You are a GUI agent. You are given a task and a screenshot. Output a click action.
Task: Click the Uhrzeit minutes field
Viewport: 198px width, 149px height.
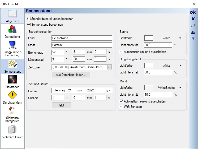tap(79, 98)
